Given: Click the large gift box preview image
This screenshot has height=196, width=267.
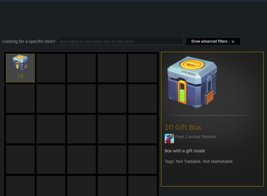Looking at the screenshot, I should tap(192, 82).
